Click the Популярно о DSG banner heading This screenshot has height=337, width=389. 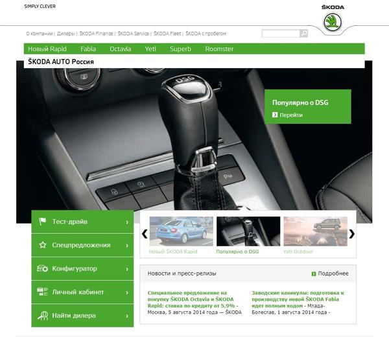[x=300, y=102]
